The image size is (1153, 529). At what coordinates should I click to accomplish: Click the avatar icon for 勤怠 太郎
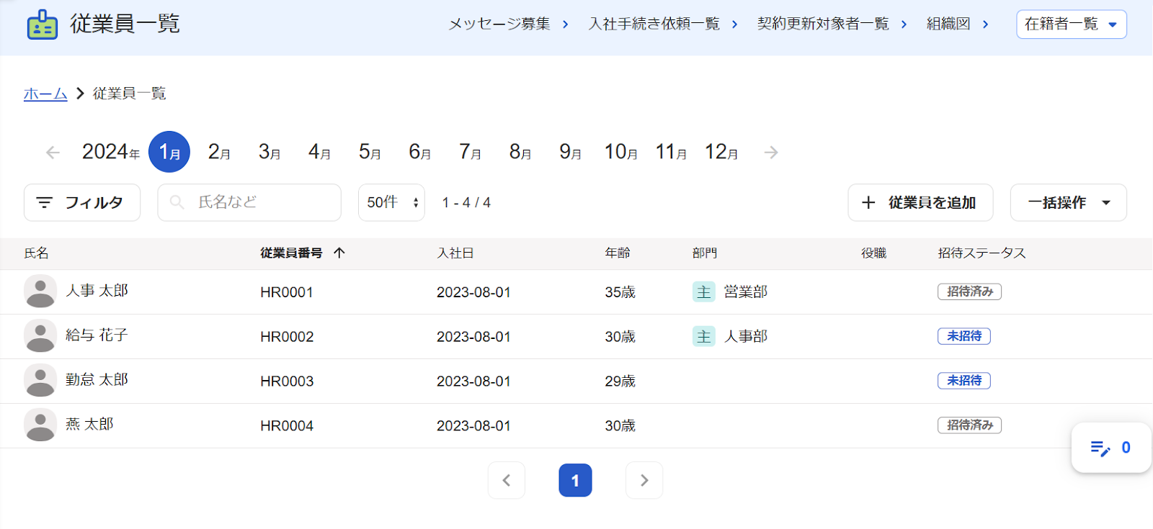point(40,381)
